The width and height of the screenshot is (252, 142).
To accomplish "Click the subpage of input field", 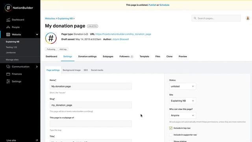I will click(91, 124).
